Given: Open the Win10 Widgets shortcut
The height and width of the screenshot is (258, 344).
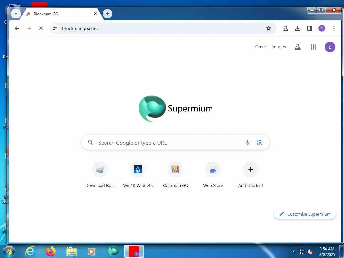Looking at the screenshot, I should 137,175.
